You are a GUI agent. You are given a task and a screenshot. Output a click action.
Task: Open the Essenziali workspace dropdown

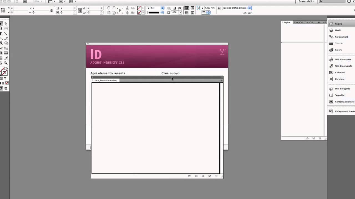[x=306, y=1]
